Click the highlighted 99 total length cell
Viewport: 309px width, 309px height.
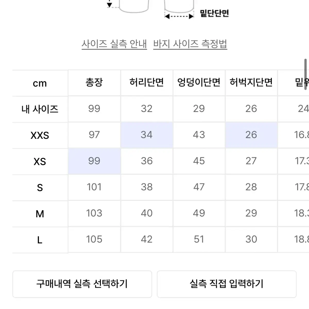(x=94, y=161)
